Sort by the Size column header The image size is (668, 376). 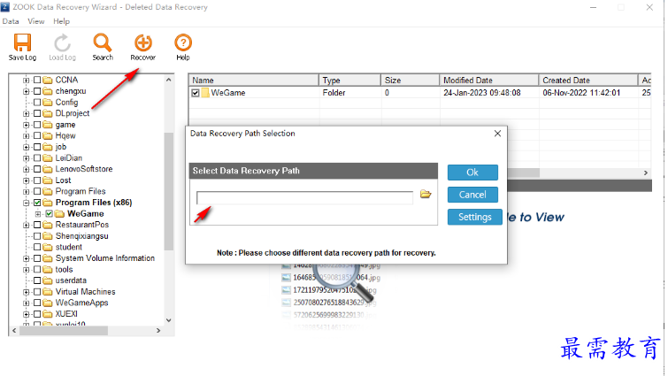pos(411,80)
